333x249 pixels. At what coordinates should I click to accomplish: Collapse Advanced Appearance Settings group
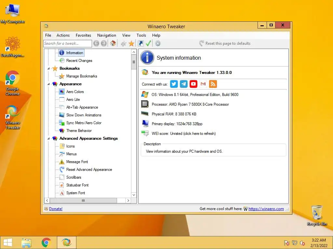point(48,138)
